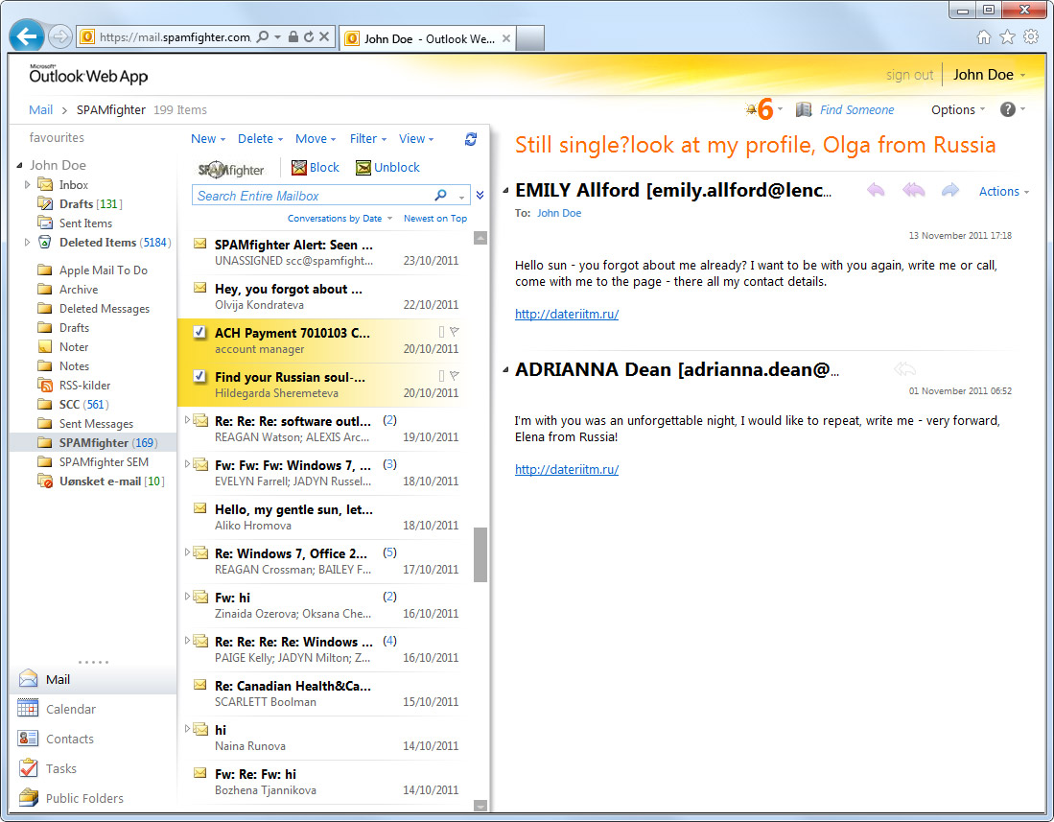Open the Uønsket e-mail junk folder
This screenshot has height=822, width=1054.
tap(100, 481)
